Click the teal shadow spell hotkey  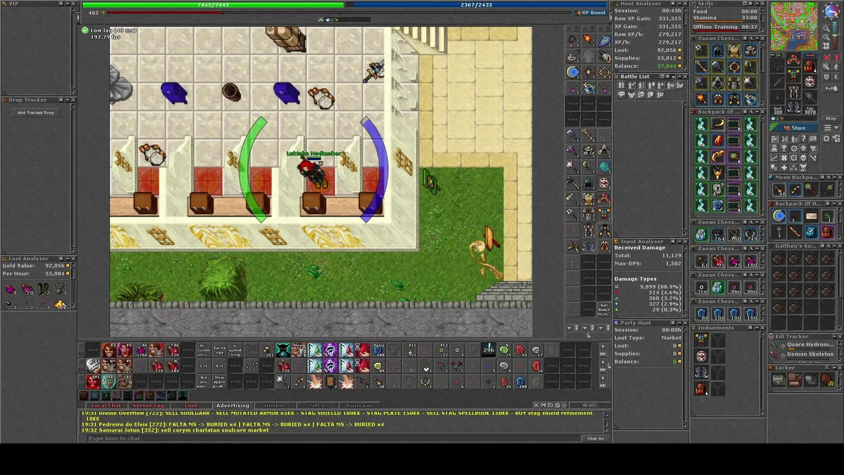tap(283, 350)
